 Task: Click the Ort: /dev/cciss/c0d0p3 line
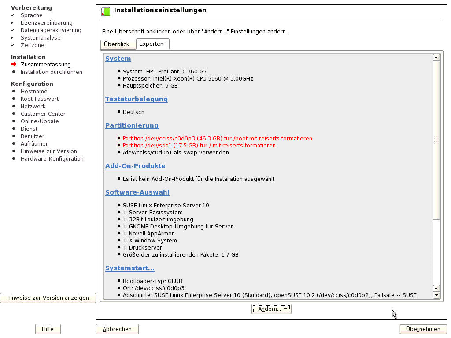pos(154,288)
